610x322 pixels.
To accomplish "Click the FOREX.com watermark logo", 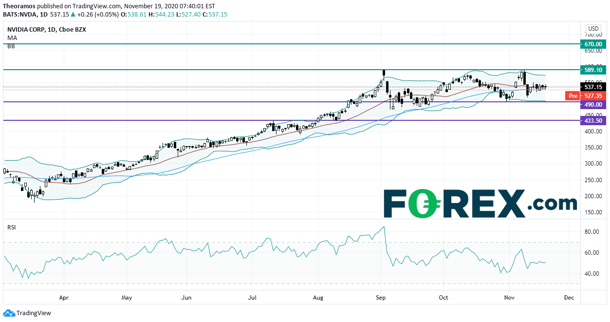I will 480,204.
